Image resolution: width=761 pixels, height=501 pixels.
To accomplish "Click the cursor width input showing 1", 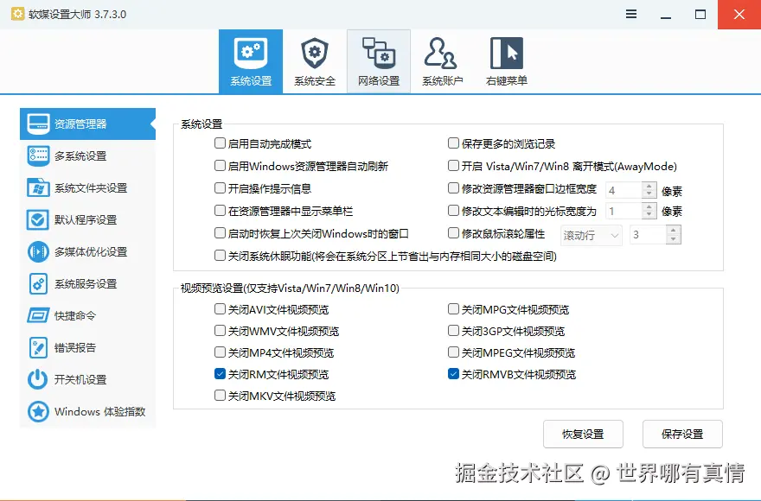I will [624, 211].
